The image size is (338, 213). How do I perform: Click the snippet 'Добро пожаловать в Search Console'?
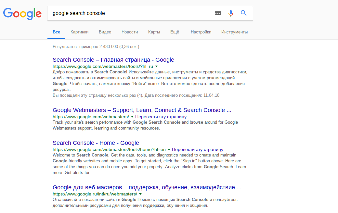[150, 81]
